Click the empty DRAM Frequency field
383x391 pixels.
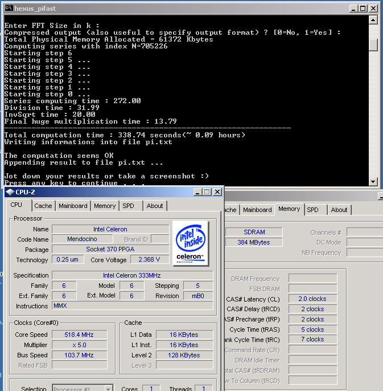[x=313, y=278]
